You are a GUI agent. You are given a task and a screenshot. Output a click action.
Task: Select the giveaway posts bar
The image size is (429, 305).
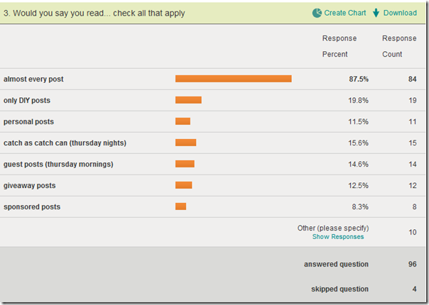183,185
